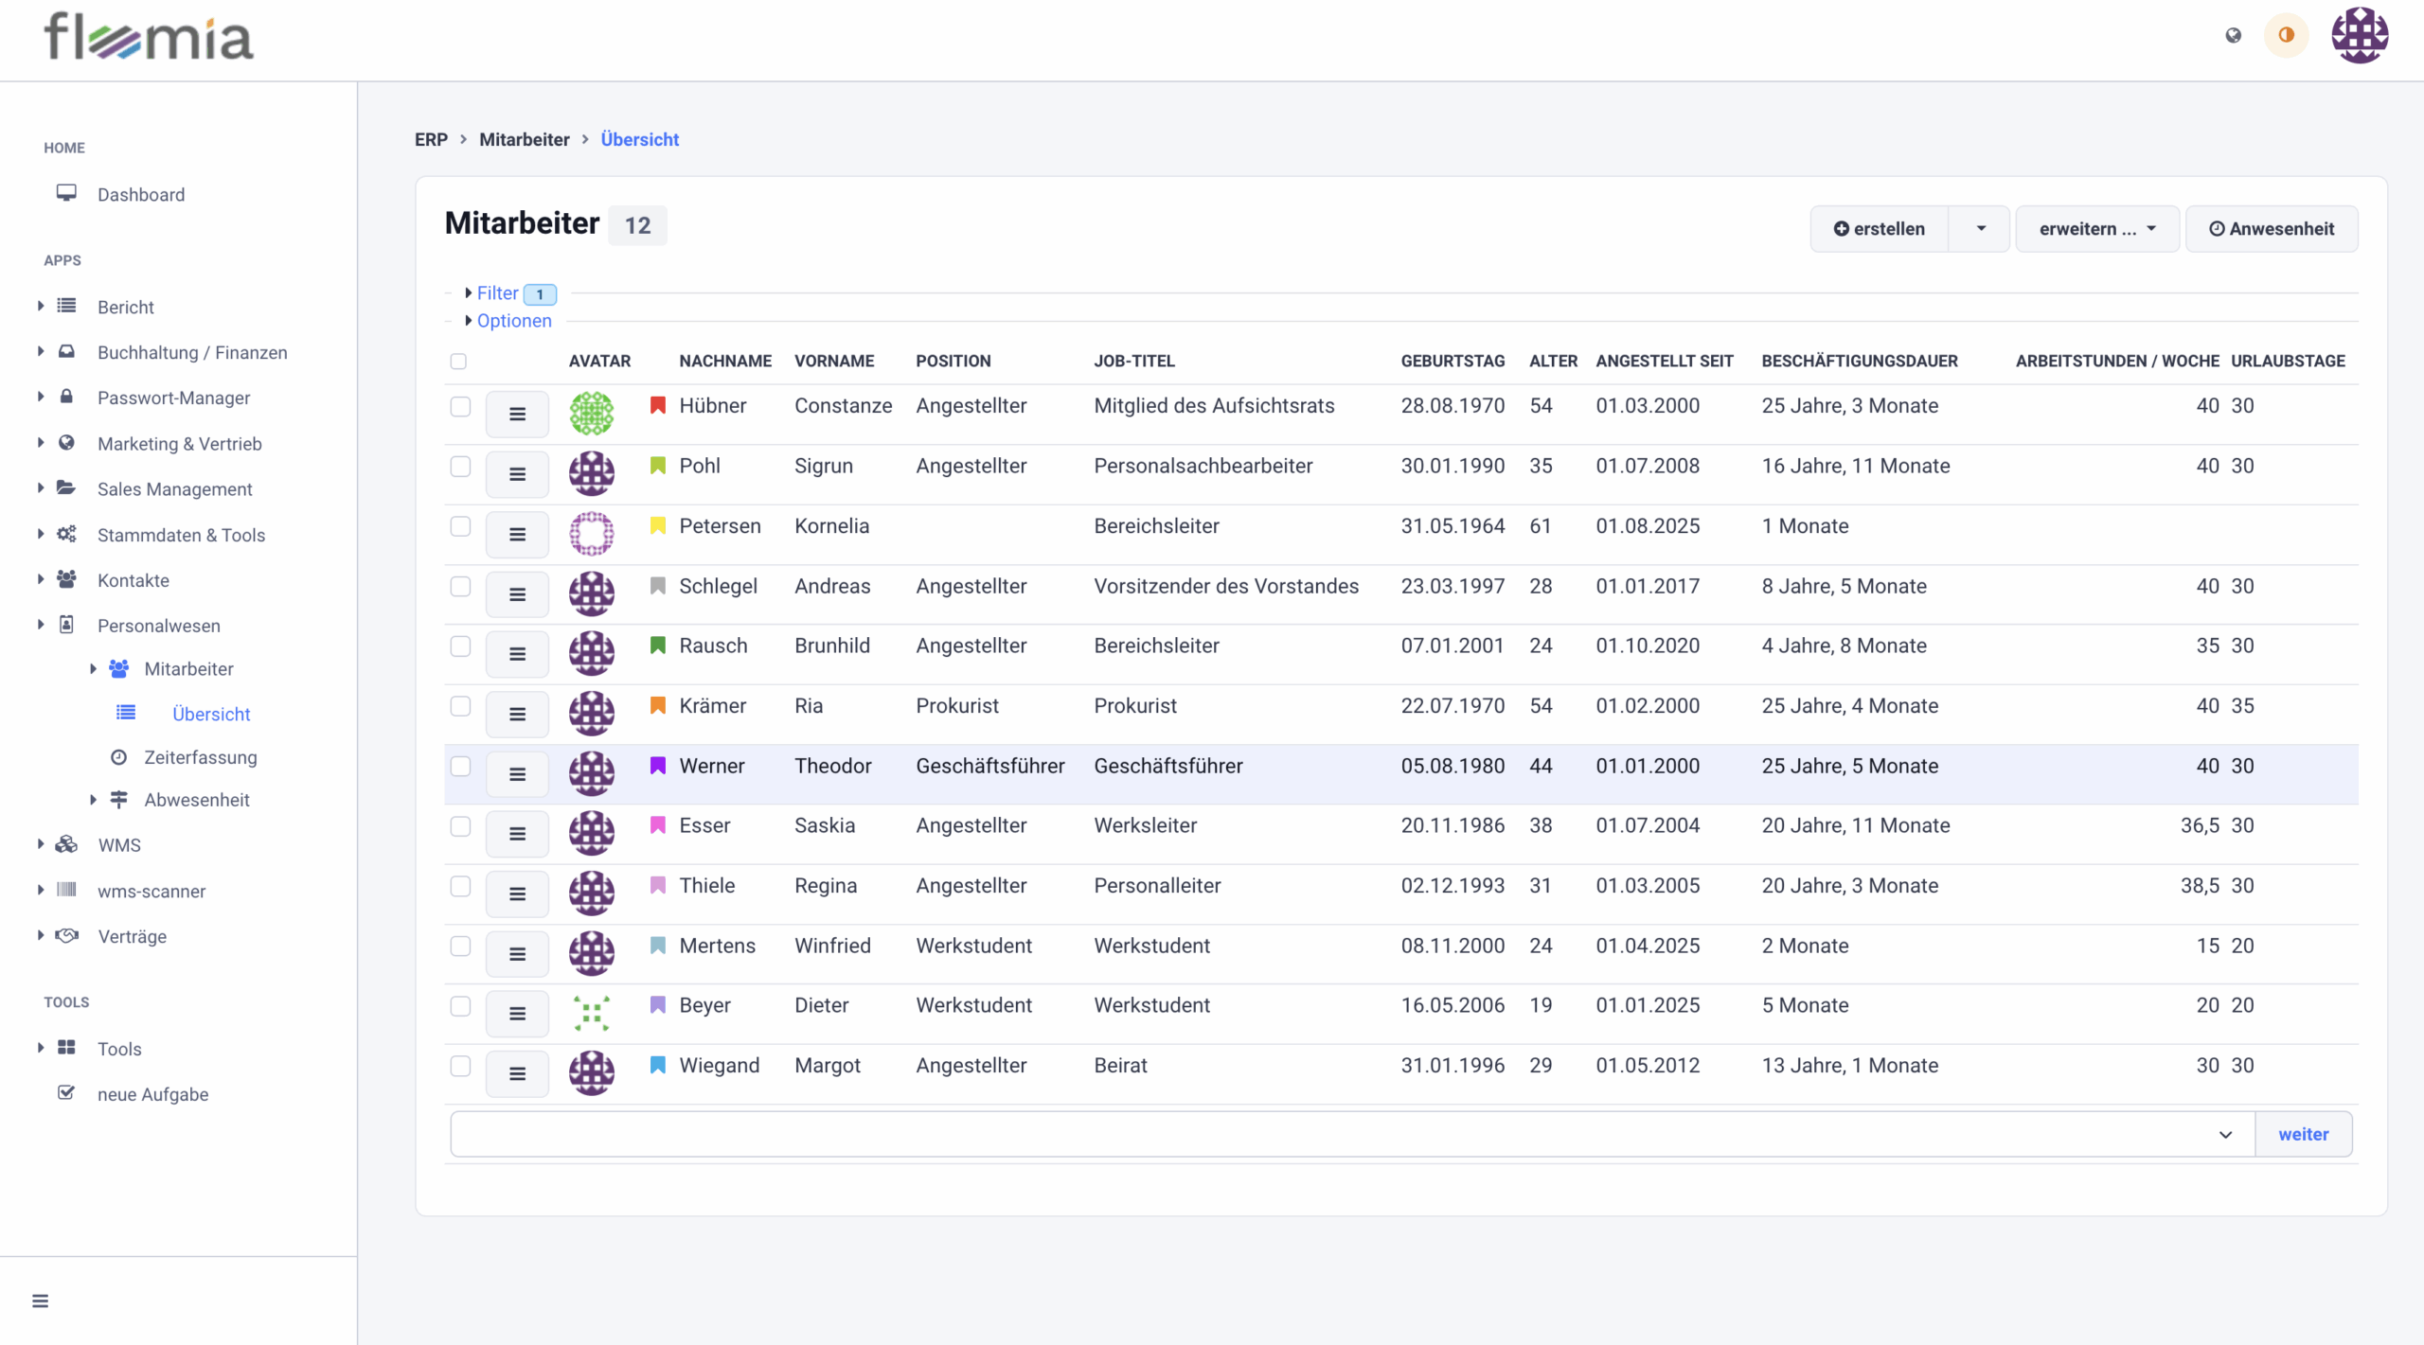Click the purple color flag next to Werner
Image resolution: width=2424 pixels, height=1345 pixels.
(x=657, y=766)
